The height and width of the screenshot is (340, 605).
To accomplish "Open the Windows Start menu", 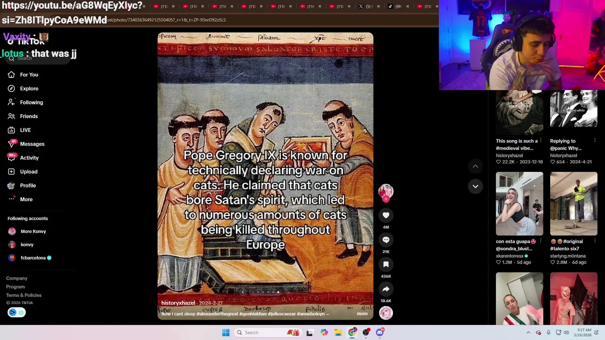I will pyautogui.click(x=225, y=332).
